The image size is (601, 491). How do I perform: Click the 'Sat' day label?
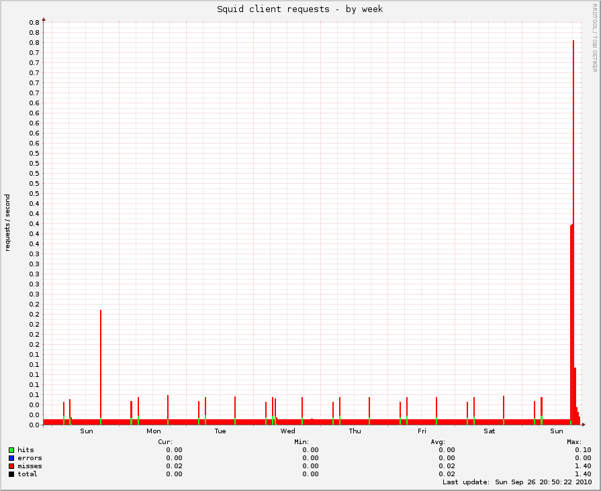click(x=490, y=431)
